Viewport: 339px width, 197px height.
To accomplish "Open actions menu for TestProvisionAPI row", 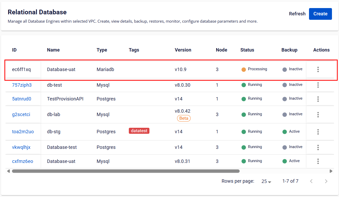I will (318, 99).
